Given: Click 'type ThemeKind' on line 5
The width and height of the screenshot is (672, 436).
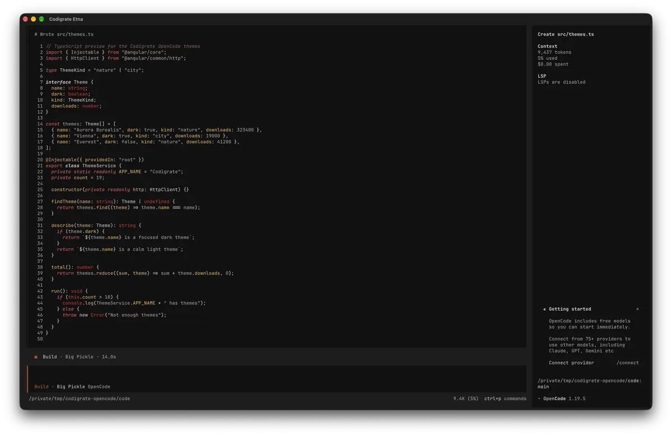Looking at the screenshot, I should 95,70.
